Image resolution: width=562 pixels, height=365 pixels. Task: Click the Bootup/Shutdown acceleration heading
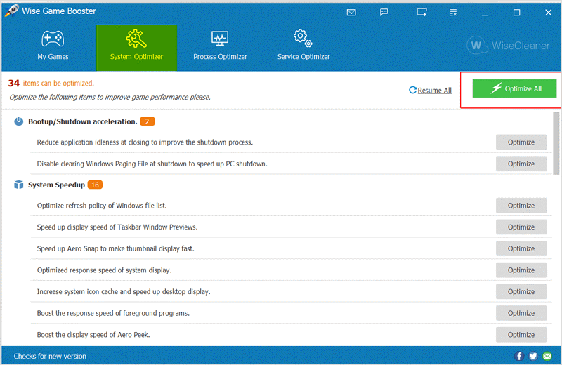coord(83,121)
